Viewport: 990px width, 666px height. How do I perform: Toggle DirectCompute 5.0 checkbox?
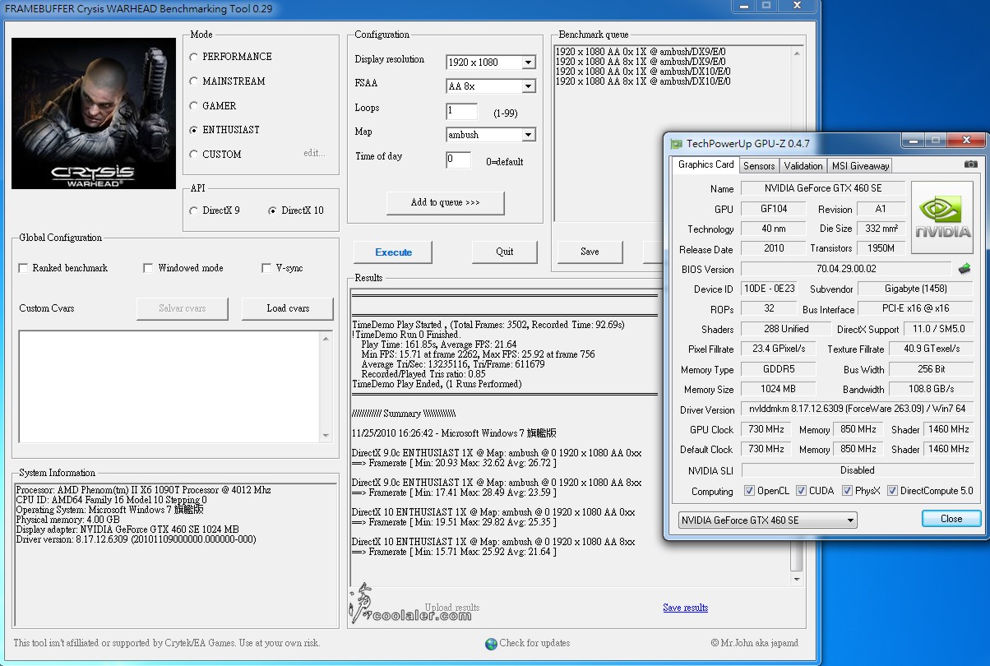tap(892, 491)
